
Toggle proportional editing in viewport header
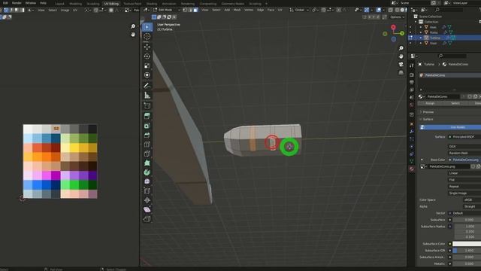339,10
